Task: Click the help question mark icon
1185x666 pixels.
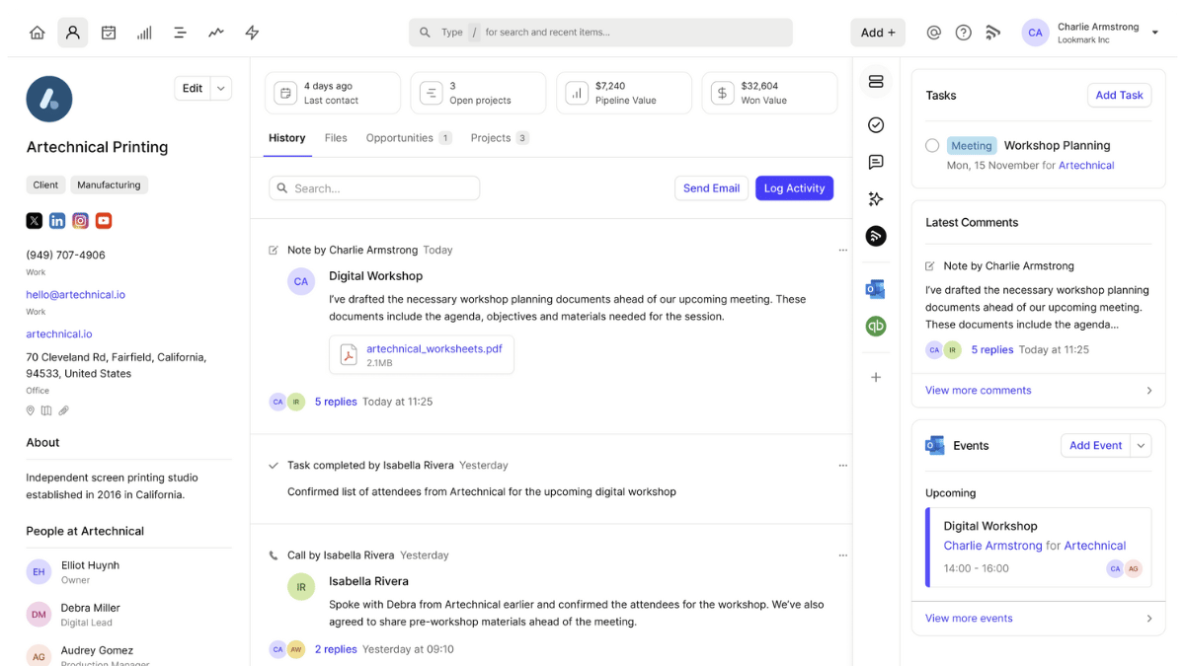Action: pyautogui.click(x=963, y=33)
